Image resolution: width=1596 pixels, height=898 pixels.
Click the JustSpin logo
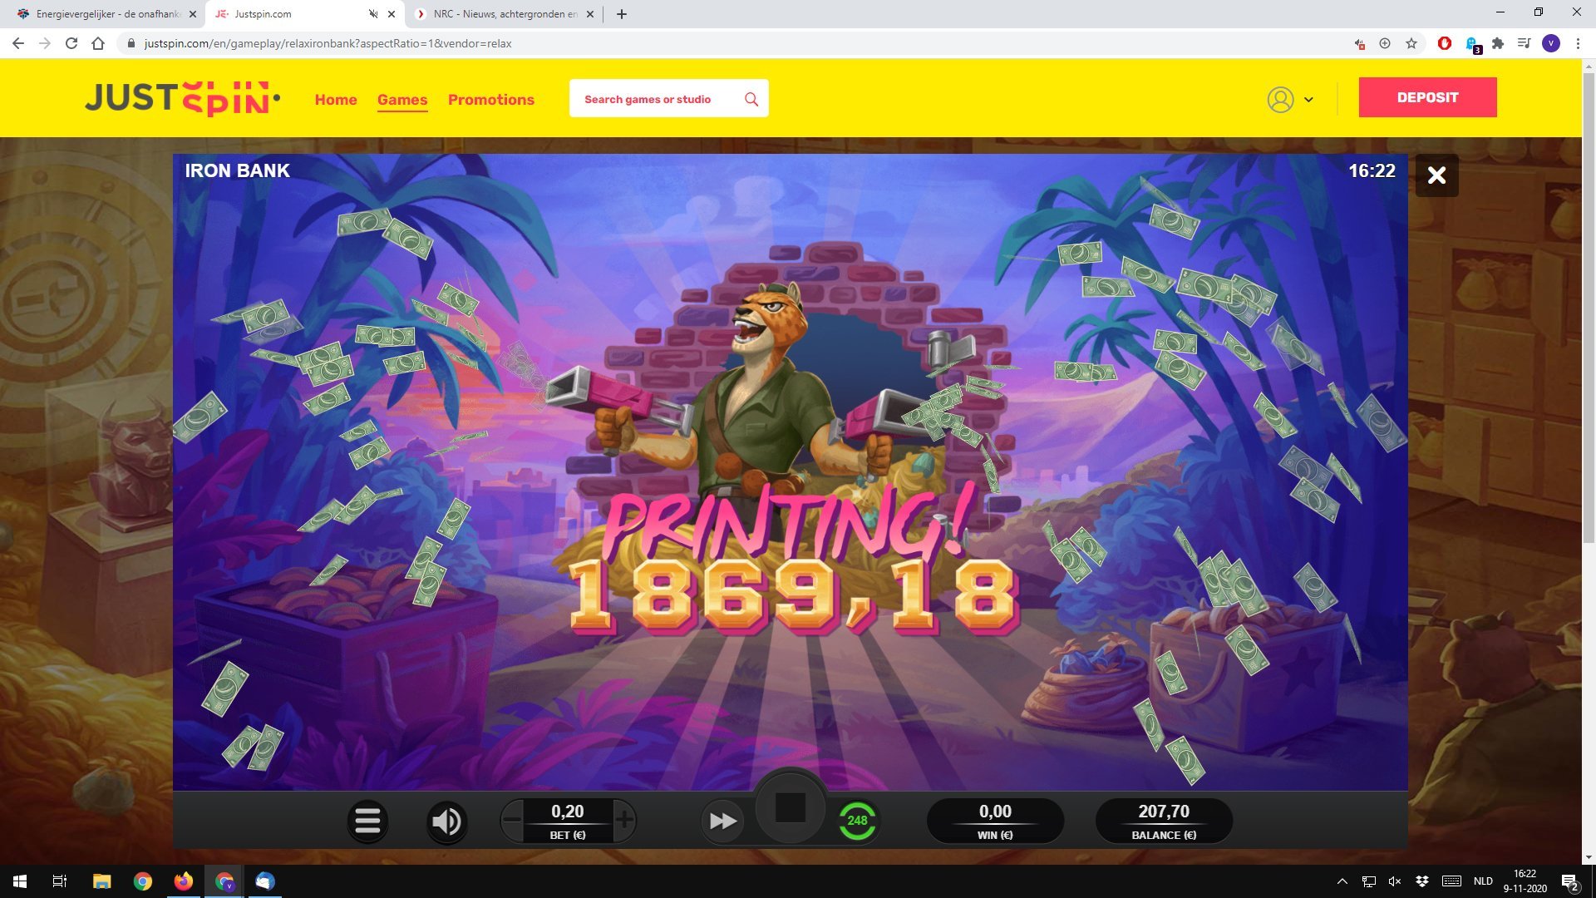(182, 99)
